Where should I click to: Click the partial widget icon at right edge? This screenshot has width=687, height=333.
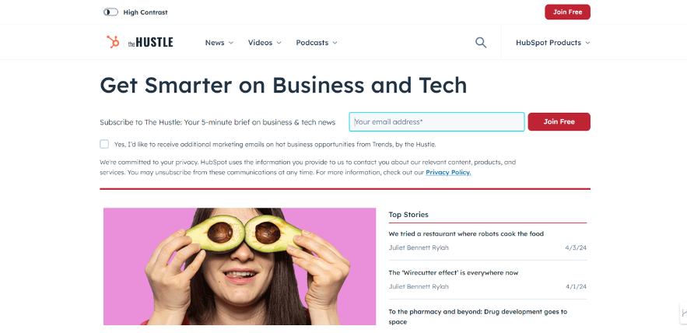pyautogui.click(x=684, y=313)
